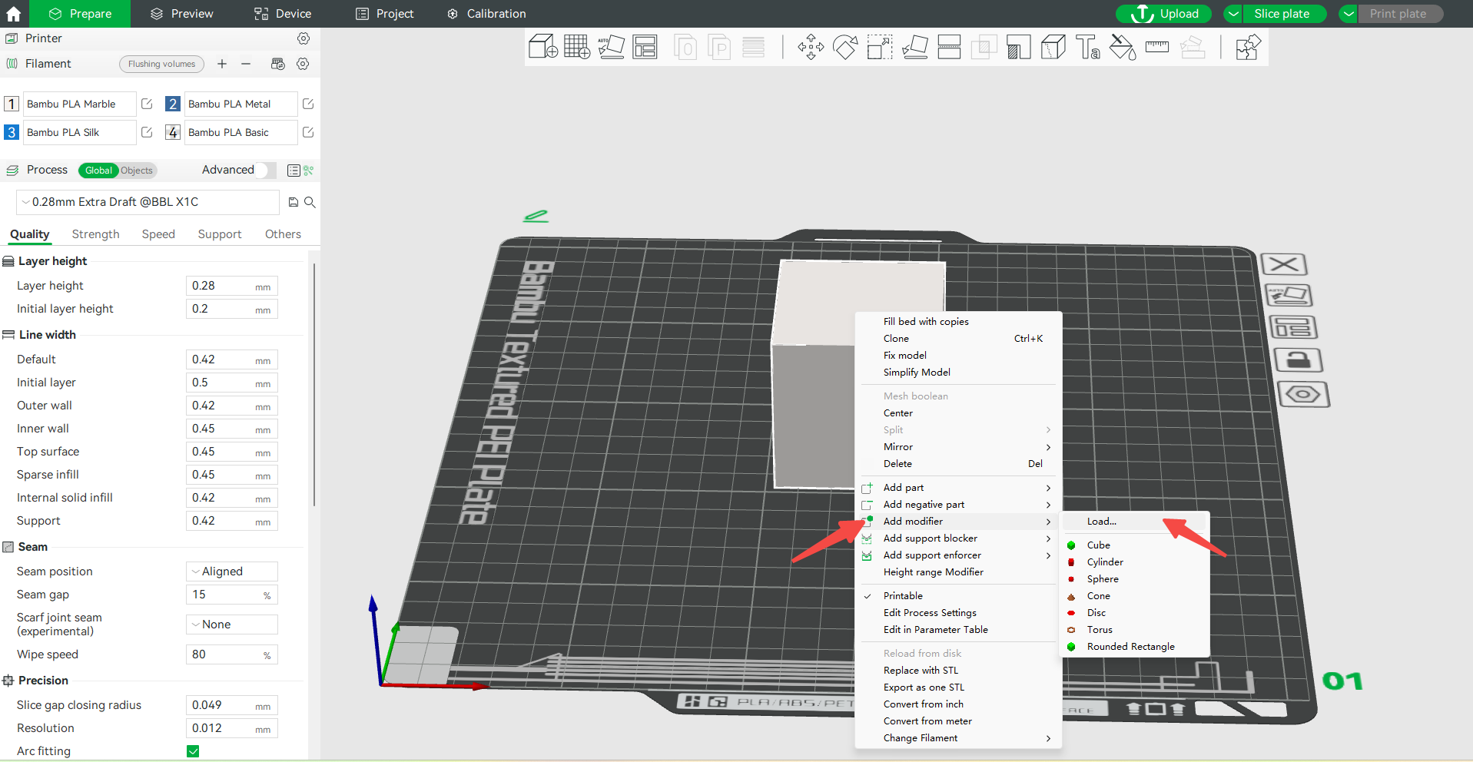Screen dimensions: 1473x762
Task: Expand the Mirror submenu
Action: 958,447
